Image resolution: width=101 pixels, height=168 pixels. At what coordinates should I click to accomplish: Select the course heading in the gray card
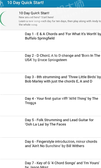click(x=34, y=13)
